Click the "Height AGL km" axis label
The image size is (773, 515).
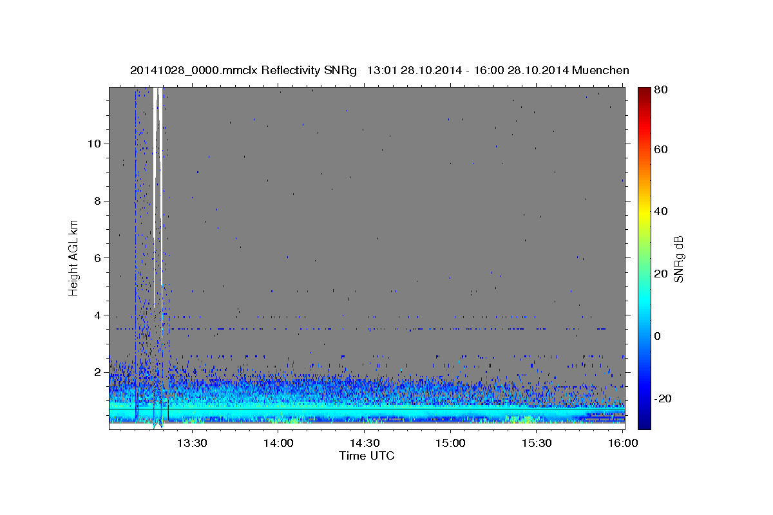coord(74,257)
